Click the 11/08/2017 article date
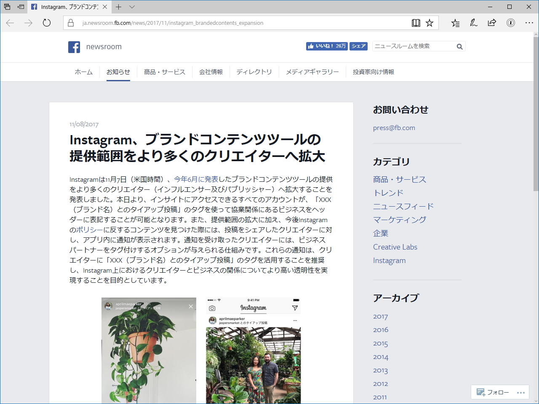This screenshot has width=539, height=404. coord(84,124)
